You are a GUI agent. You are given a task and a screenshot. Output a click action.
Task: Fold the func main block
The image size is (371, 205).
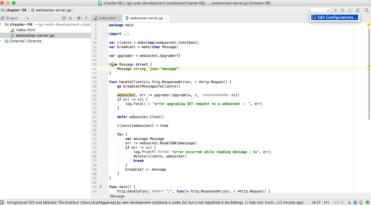107,187
